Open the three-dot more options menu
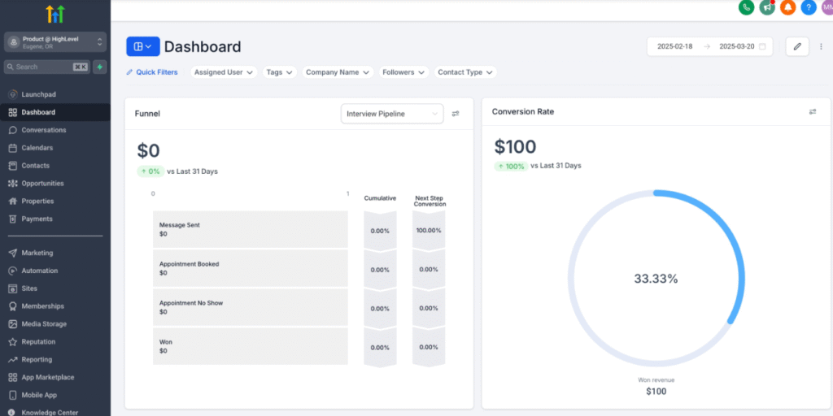 click(822, 46)
